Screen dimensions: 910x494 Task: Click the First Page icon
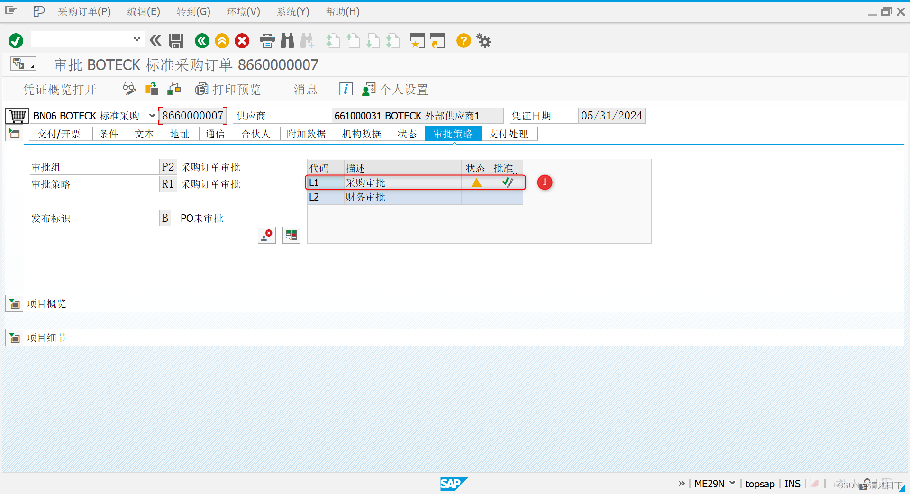point(333,41)
